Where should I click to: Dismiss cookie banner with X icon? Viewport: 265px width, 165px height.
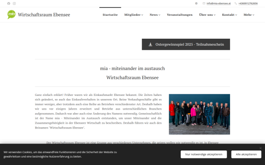261,148
